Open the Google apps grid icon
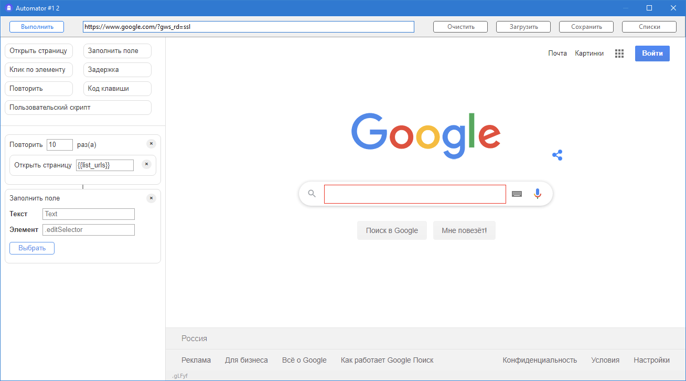Screen dimensions: 686x381 [619, 54]
